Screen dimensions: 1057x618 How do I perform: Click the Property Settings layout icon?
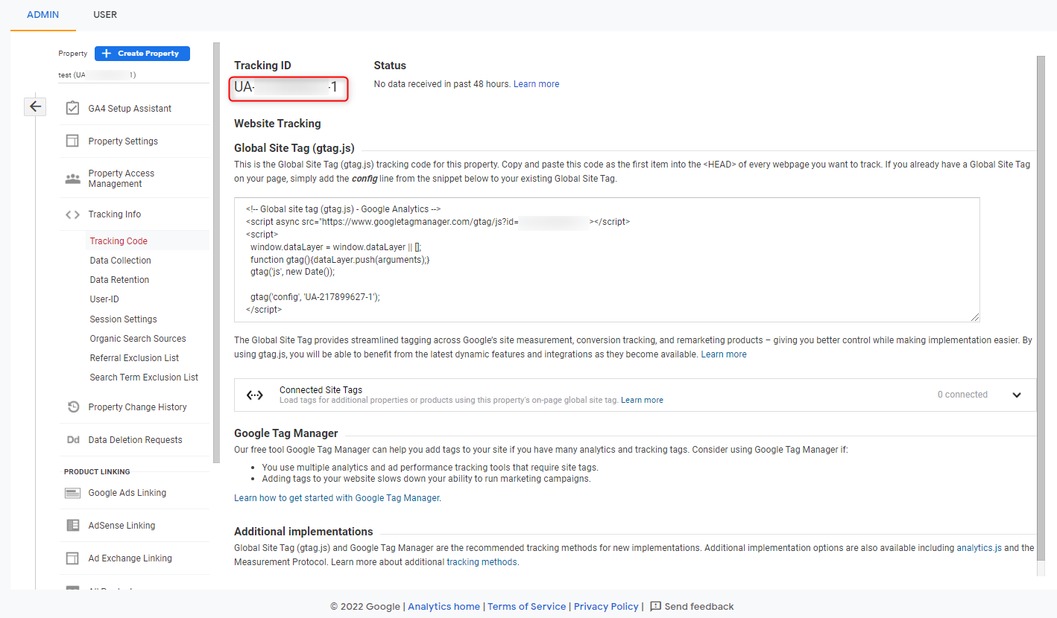tap(72, 141)
